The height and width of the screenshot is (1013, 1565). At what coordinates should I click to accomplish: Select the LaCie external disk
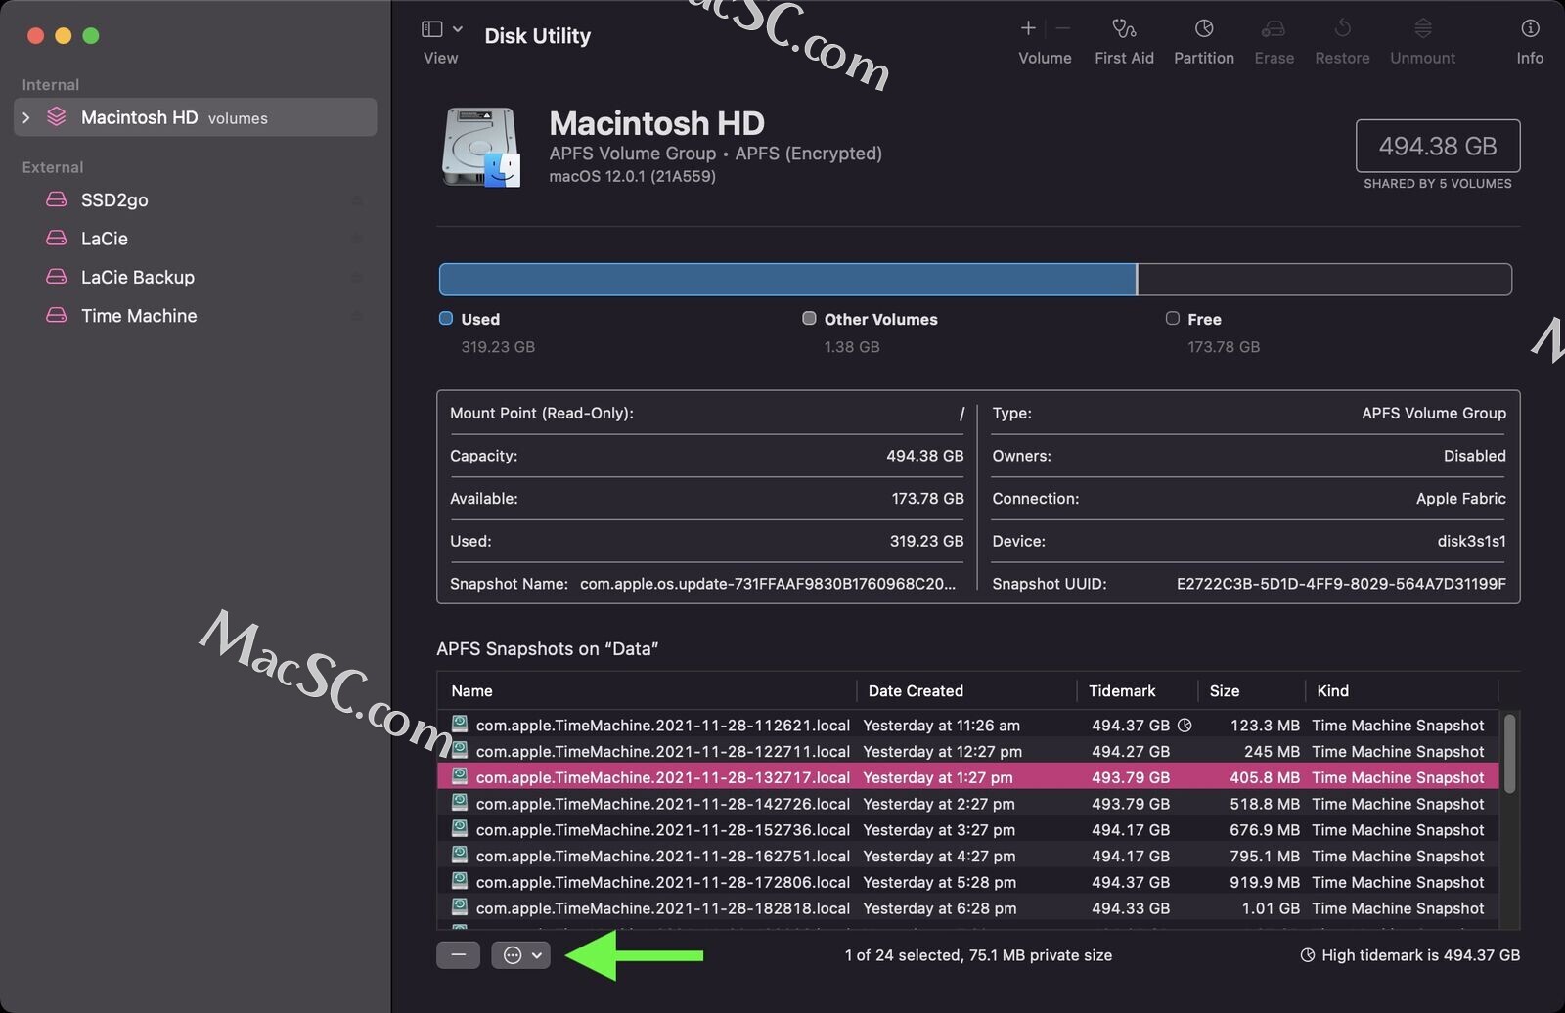coord(196,239)
